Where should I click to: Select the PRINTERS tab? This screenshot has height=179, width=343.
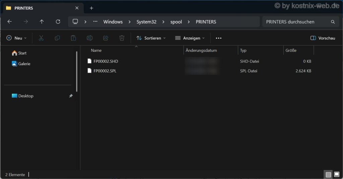click(43, 8)
